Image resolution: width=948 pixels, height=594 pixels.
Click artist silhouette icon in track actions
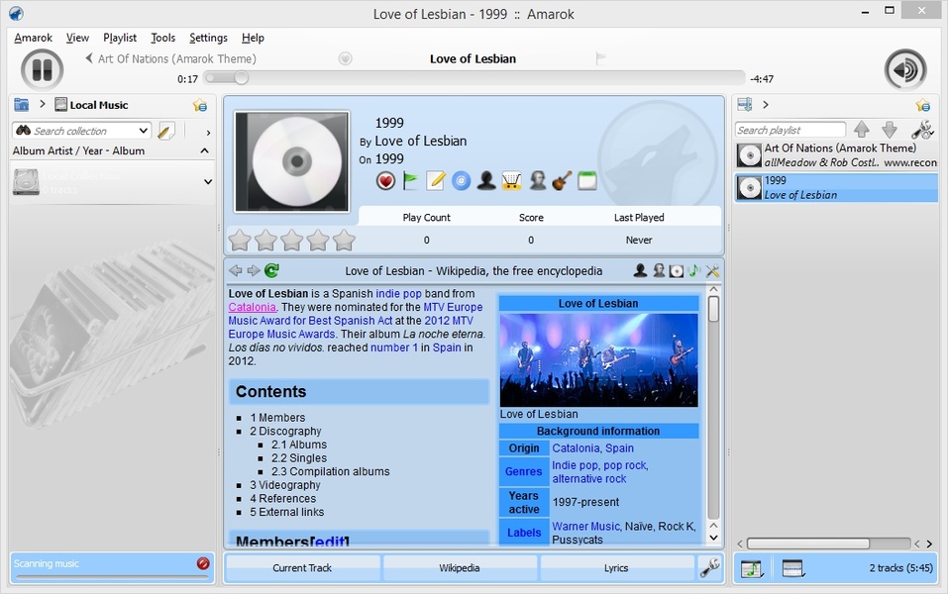point(486,180)
